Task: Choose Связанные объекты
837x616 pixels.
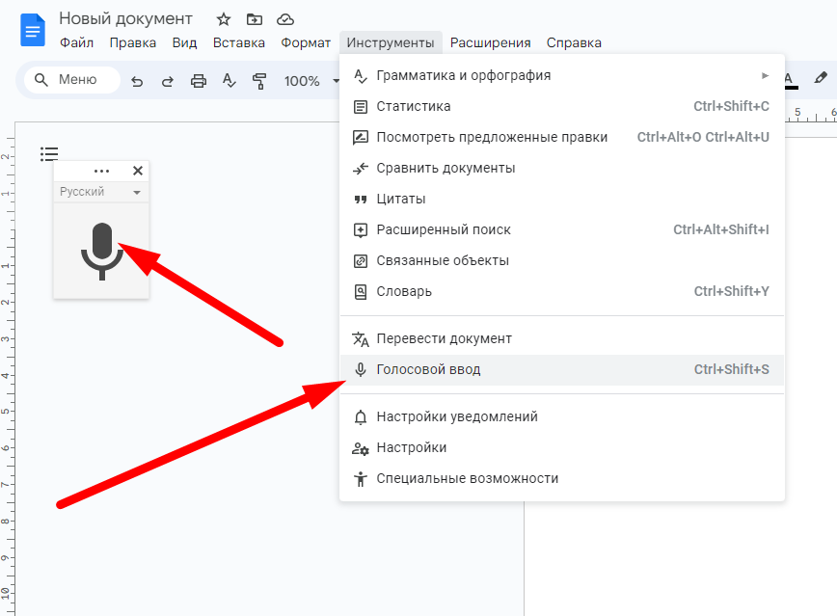Action: coord(562,260)
